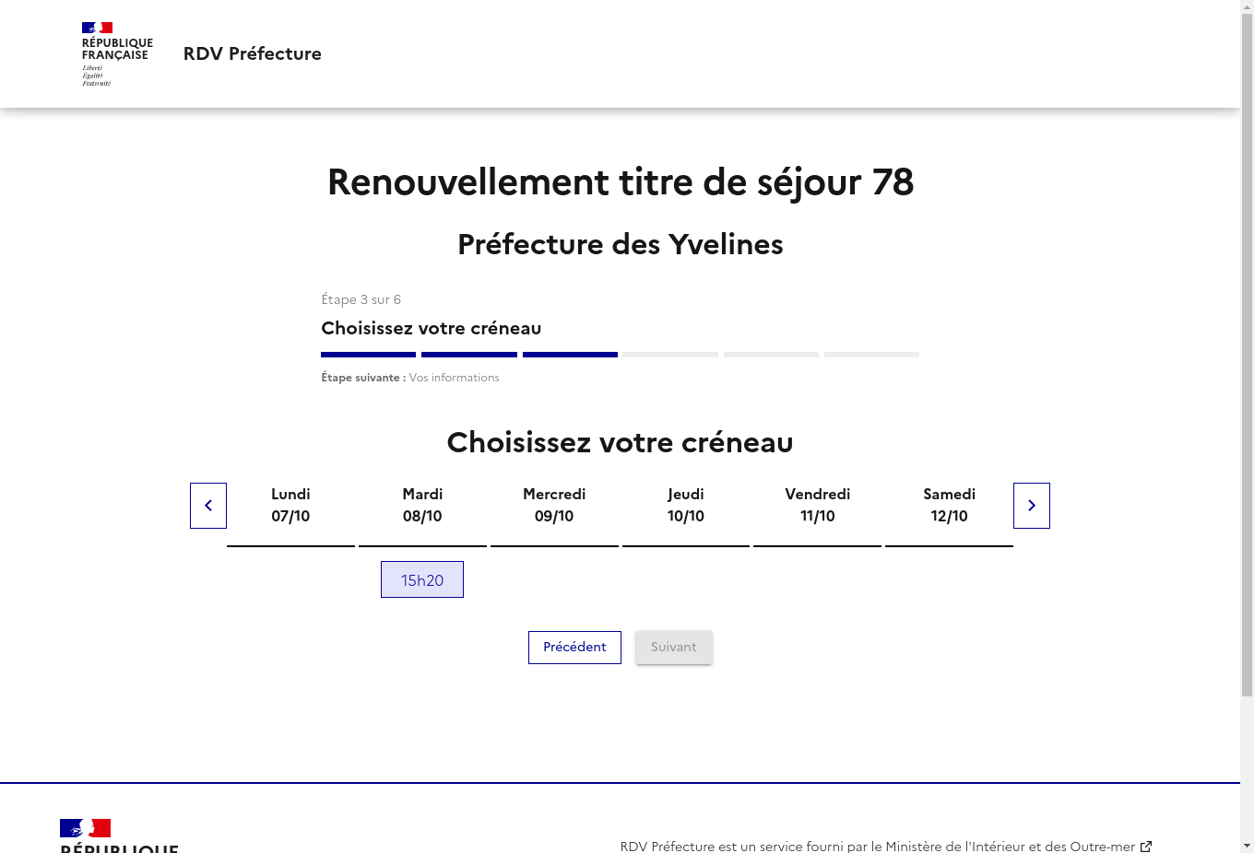Select the Jeudi 10/10 column header
The height and width of the screenshot is (853, 1254).
pyautogui.click(x=686, y=506)
